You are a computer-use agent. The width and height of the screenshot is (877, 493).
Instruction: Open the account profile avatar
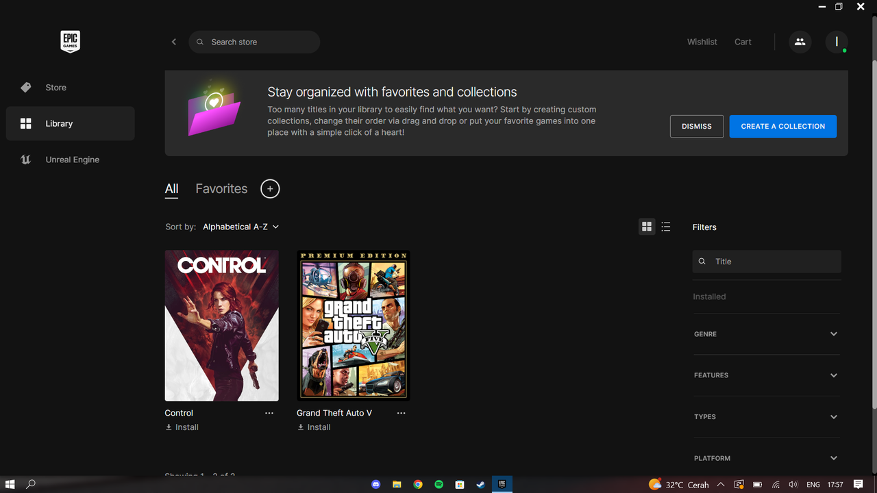point(837,42)
